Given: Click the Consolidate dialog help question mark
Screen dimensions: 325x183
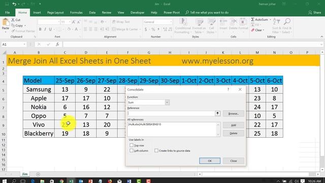Looking at the screenshot, I should coord(228,89).
